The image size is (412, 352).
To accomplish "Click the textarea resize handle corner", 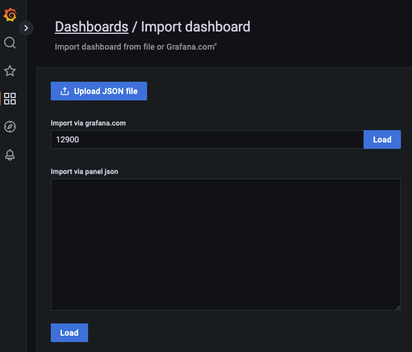I will coord(398,308).
